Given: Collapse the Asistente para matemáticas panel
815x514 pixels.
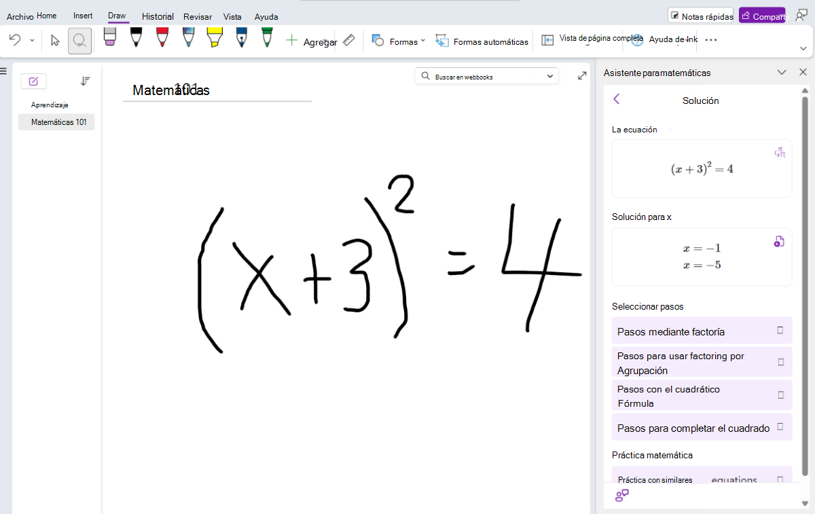Looking at the screenshot, I should [782, 71].
